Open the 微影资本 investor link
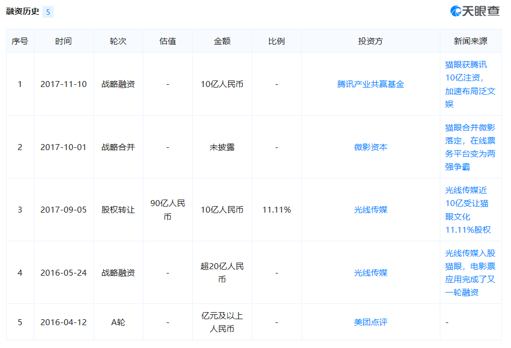The height and width of the screenshot is (348, 511). point(370,147)
